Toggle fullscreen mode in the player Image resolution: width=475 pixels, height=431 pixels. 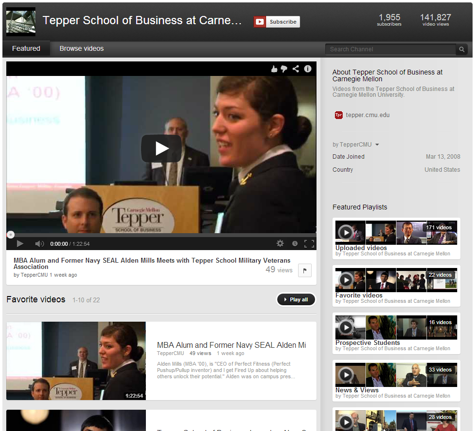point(310,243)
